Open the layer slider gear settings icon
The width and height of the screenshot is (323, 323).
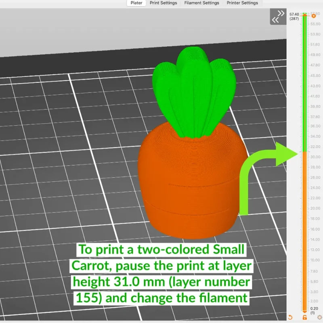(x=319, y=317)
